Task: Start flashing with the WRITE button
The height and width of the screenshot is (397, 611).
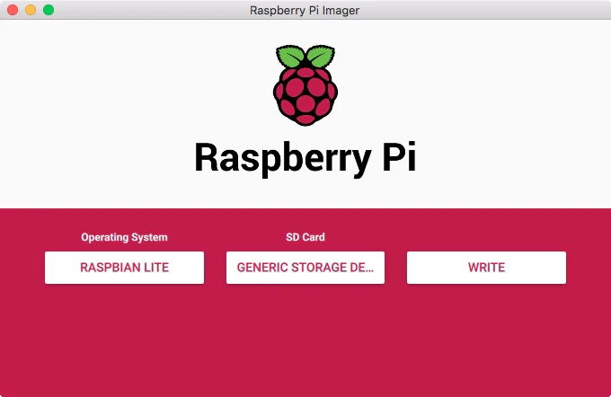Action: [x=486, y=268]
